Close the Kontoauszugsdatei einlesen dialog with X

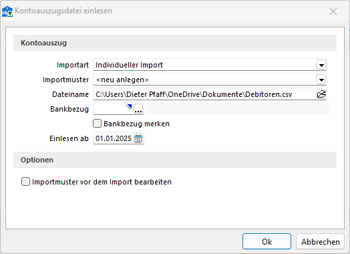point(333,11)
